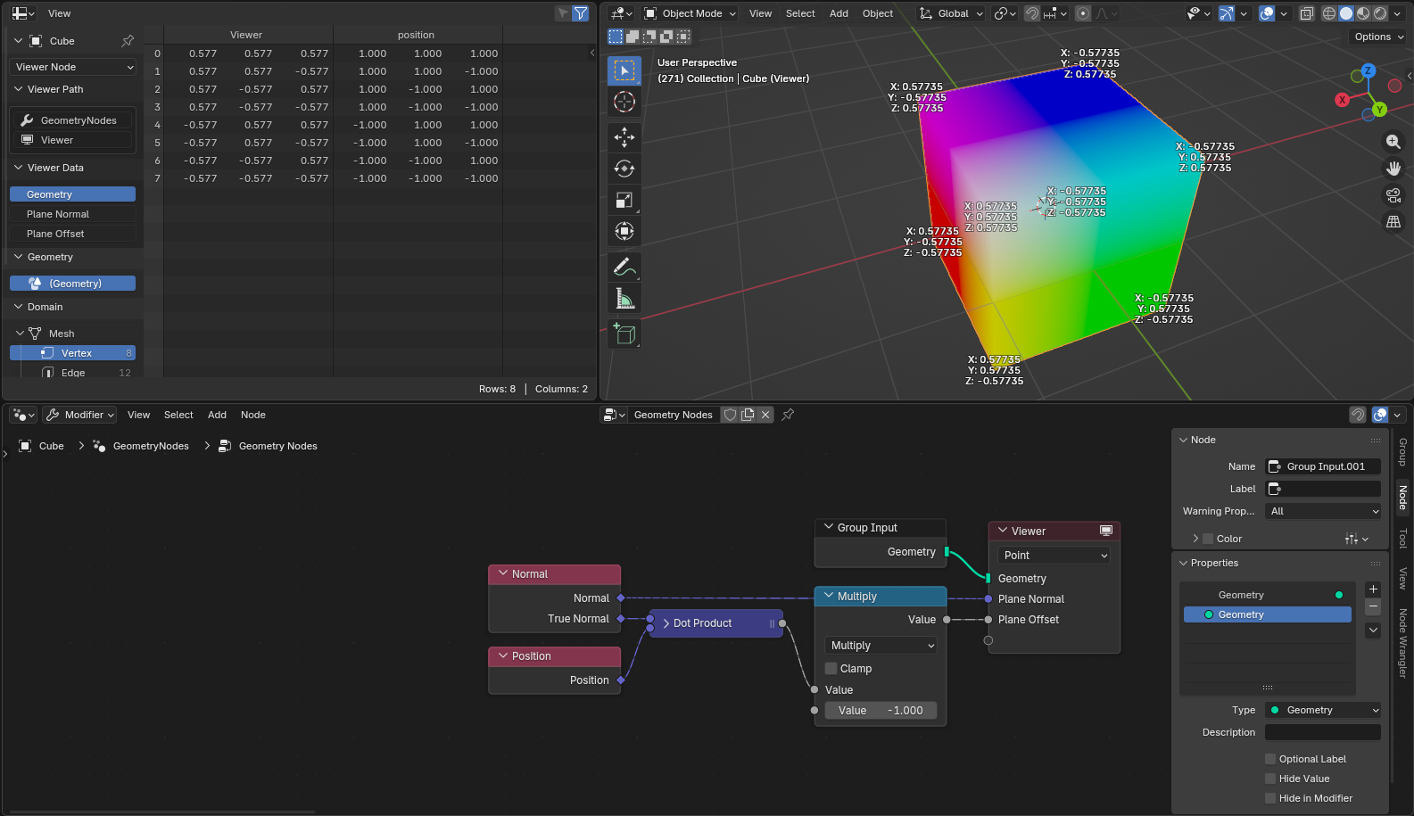Open the Point domain dropdown in Viewer node
Image resolution: width=1414 pixels, height=816 pixels.
[1054, 556]
